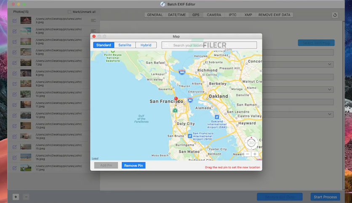Select the 11.jpeg photo thumbnail
The width and height of the screenshot is (352, 203).
point(26,104)
